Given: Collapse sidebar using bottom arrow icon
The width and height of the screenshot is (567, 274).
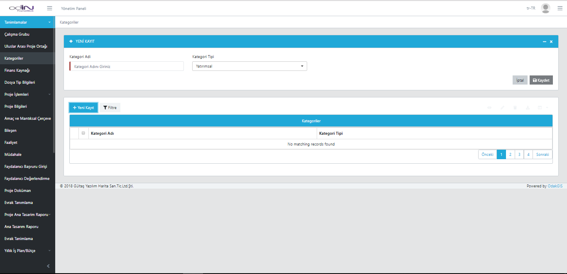Looking at the screenshot, I should [x=48, y=266].
